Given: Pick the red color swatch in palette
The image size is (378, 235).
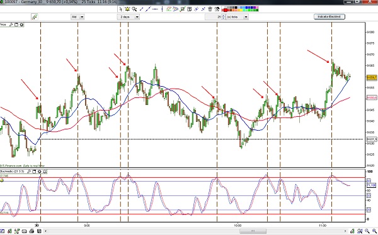Looking at the screenshot, I should coord(226,10).
